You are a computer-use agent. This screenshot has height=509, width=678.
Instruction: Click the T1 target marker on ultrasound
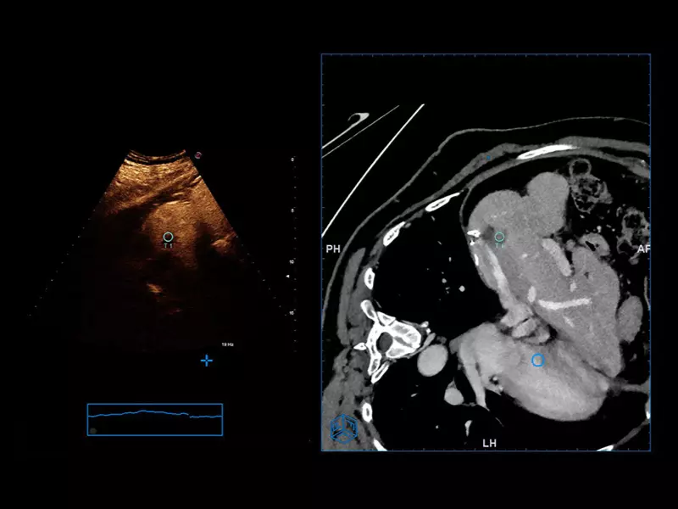point(168,237)
